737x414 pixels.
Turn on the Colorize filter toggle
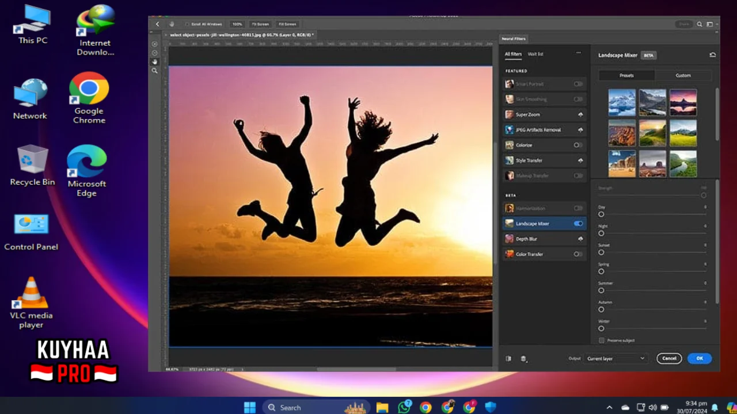pyautogui.click(x=578, y=145)
